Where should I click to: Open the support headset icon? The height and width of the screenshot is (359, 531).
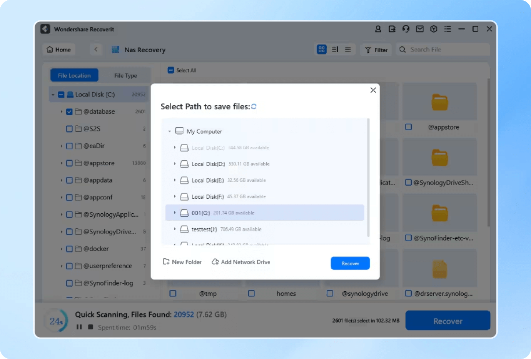click(406, 29)
